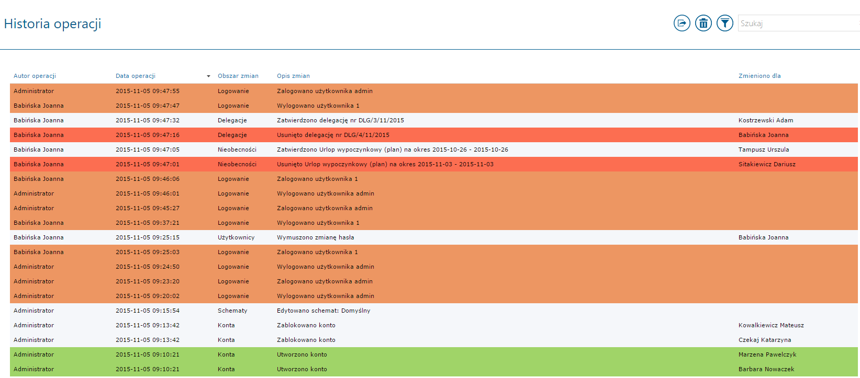Screen dimensions: 860x378
Task: Select the 'Użytkownicy' area cell
Action: tap(236, 237)
